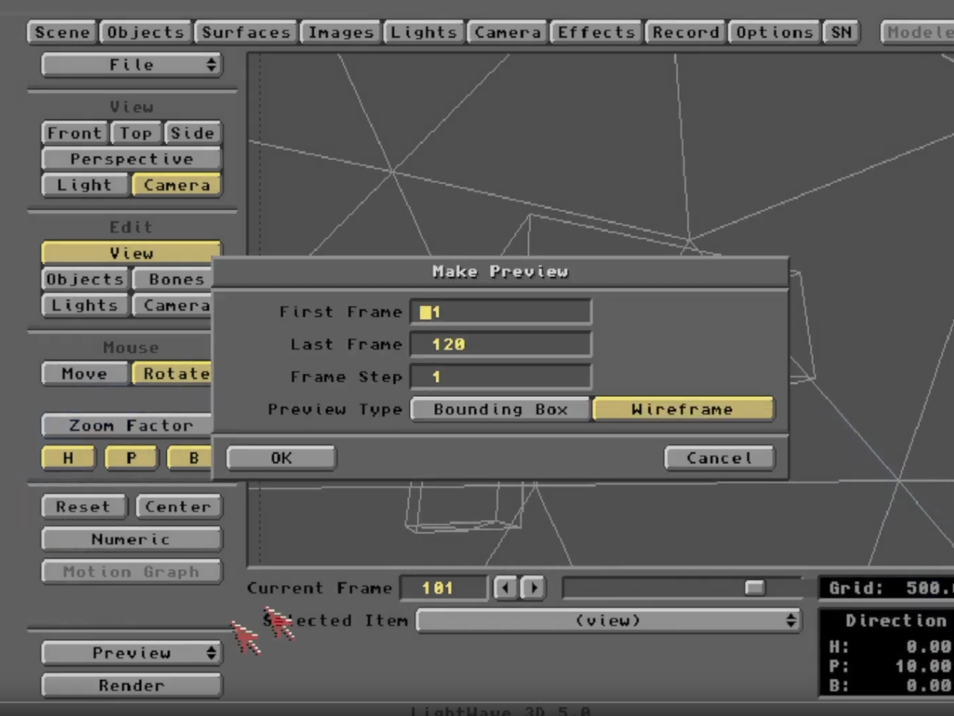The height and width of the screenshot is (716, 954).
Task: Click the Current Frame value field
Action: (x=444, y=588)
